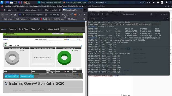This screenshot has width=172, height=96.
Task: Click the All Linux HowTo's button
Action: click(12, 76)
